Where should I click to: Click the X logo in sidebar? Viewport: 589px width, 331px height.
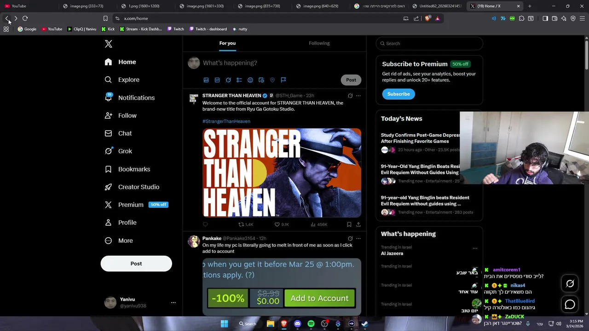pos(109,44)
